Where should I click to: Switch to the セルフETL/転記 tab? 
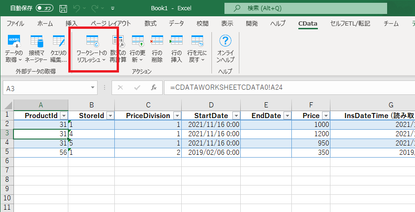pos(350,24)
